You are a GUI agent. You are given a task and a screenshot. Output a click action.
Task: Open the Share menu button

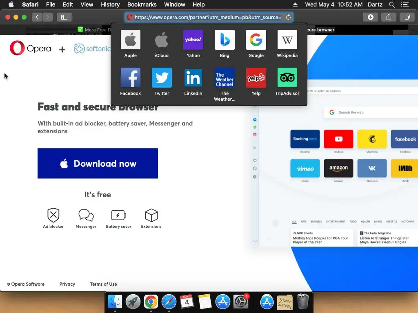[x=389, y=17]
